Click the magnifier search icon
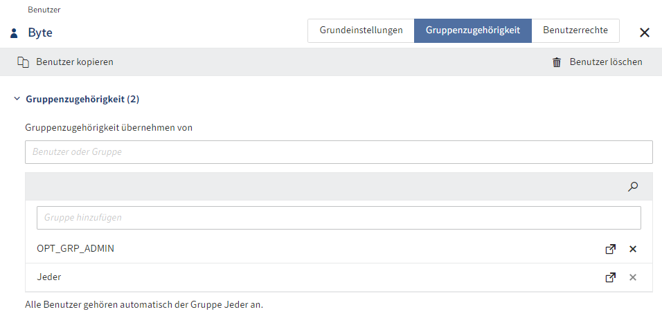Image resolution: width=662 pixels, height=334 pixels. point(632,187)
